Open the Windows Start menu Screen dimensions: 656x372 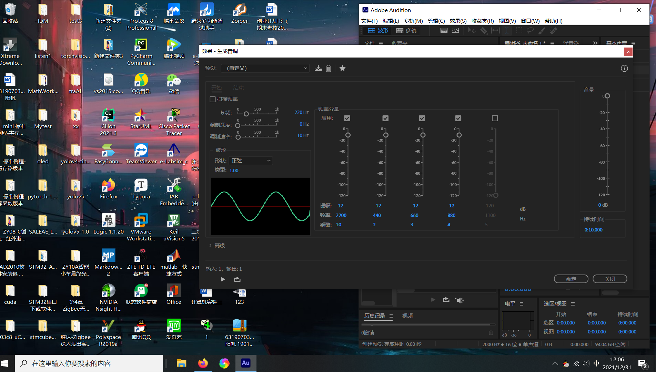coord(5,363)
